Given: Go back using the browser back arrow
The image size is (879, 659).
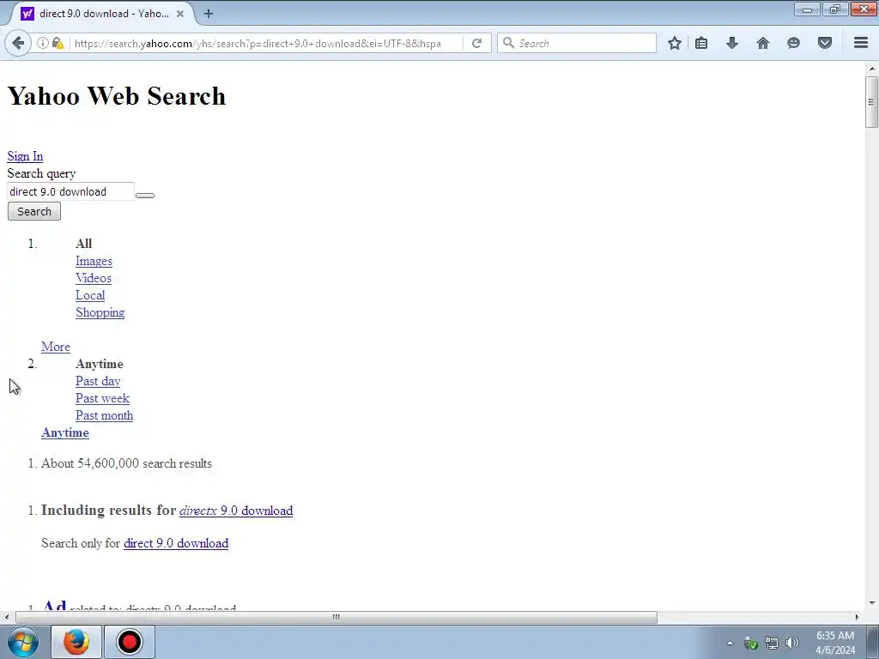Looking at the screenshot, I should click(x=18, y=43).
